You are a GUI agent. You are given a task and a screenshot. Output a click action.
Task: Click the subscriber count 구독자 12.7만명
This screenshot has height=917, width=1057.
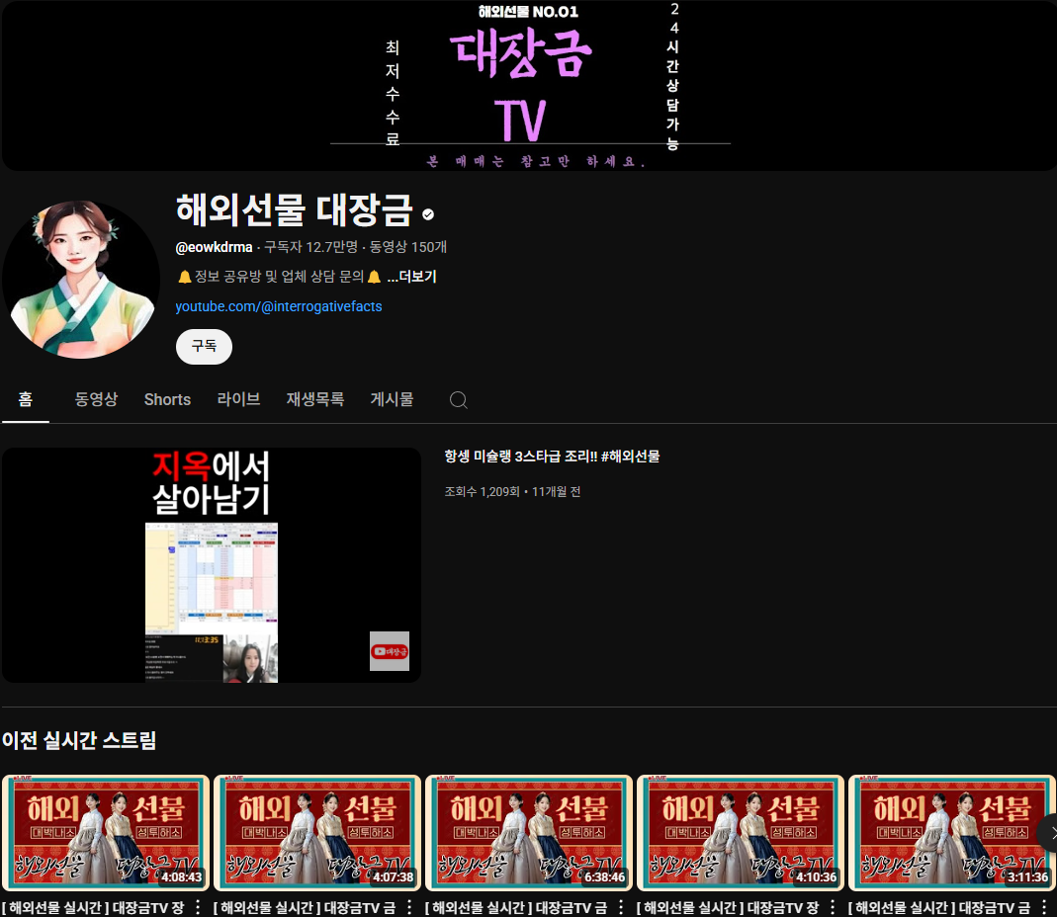coord(310,247)
